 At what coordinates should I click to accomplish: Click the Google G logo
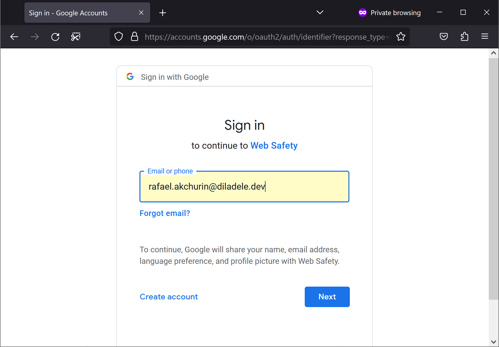pos(130,77)
